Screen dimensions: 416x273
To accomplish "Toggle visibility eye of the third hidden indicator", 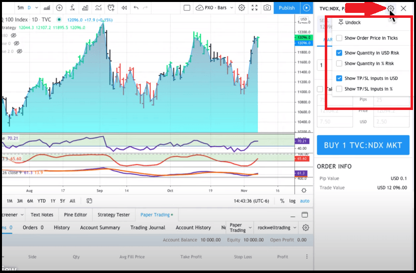I will (x=20, y=51).
